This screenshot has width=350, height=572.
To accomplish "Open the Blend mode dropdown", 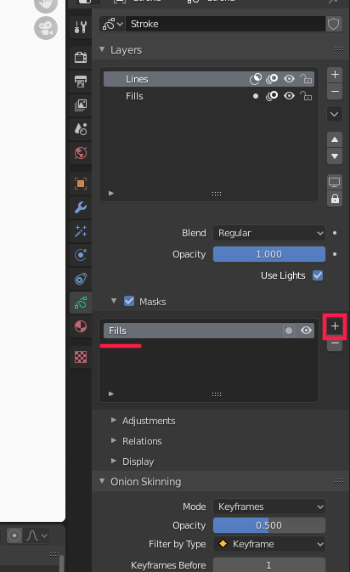I will [269, 233].
